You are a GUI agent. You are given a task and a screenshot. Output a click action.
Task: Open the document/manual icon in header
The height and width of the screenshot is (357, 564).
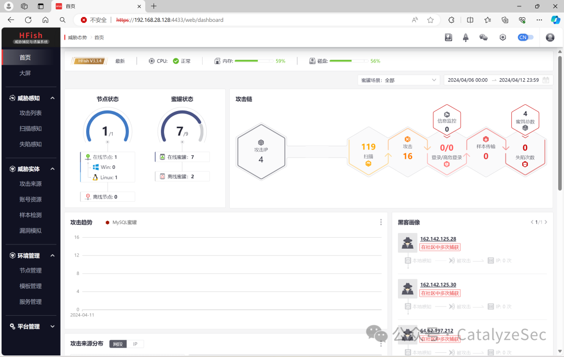(448, 38)
